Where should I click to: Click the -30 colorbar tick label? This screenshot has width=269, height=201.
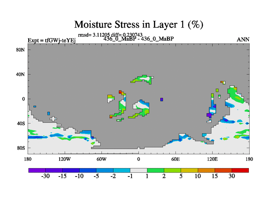coord(45,177)
